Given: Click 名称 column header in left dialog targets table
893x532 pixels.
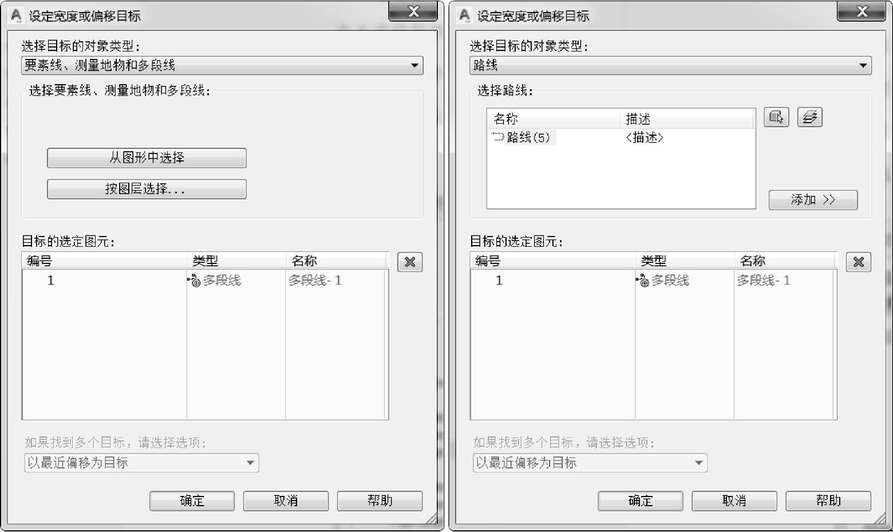Looking at the screenshot, I should [337, 261].
